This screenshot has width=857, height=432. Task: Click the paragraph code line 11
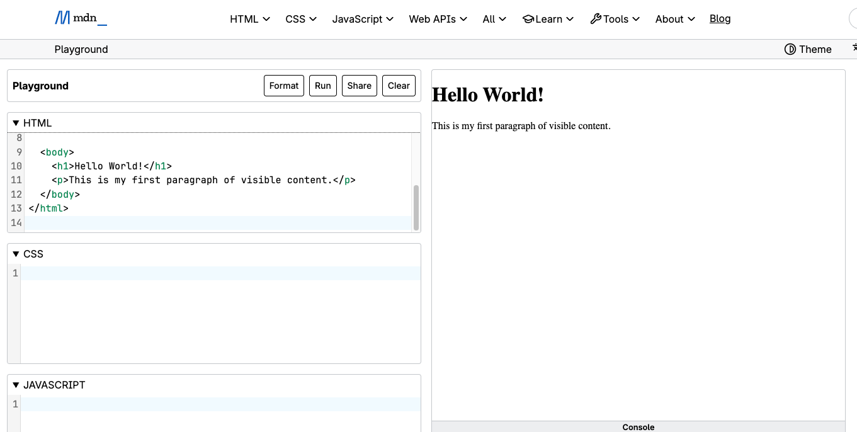204,180
